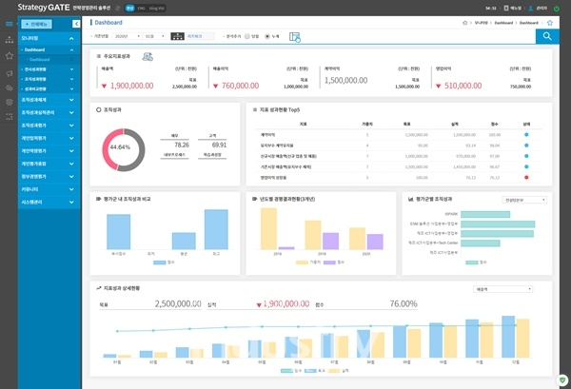Image resolution: width=571 pixels, height=389 pixels.
Task: Expand the 시스템관리 chevron
Action: pos(71,202)
